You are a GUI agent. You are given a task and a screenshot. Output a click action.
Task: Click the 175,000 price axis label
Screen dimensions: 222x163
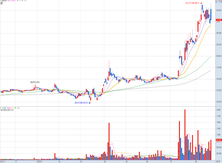tap(219, 67)
